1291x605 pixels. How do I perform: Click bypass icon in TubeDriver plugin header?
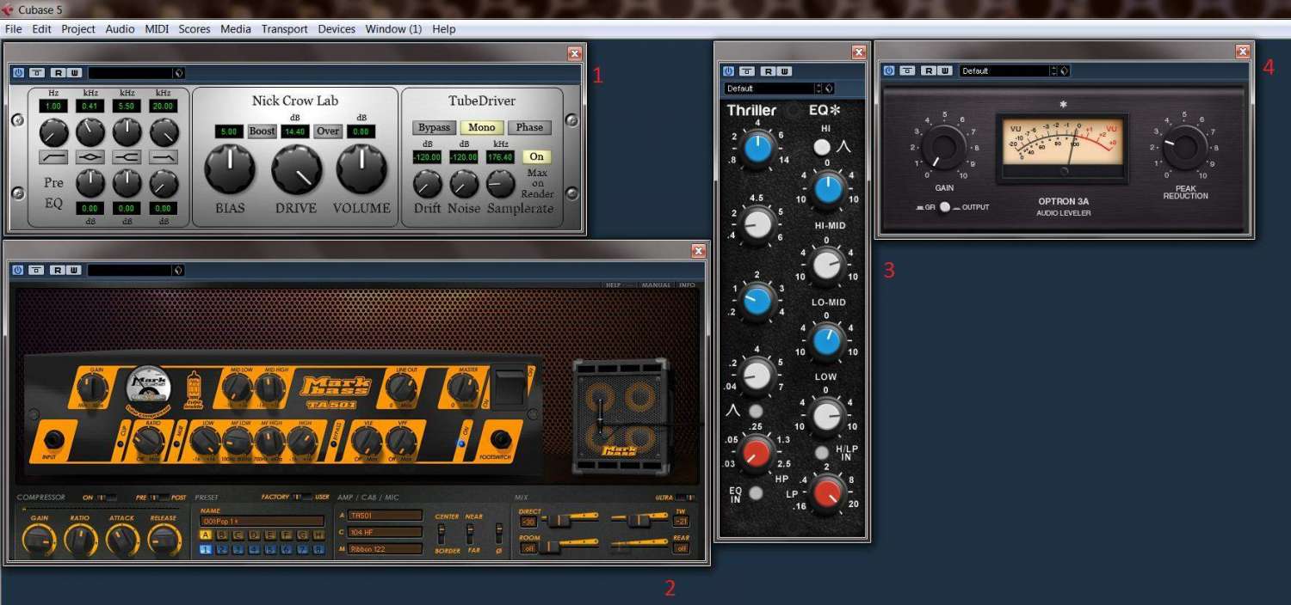[x=37, y=73]
